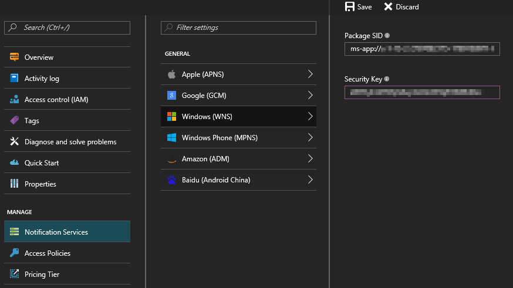
Task: Click the Security Key text field
Action: pos(421,92)
